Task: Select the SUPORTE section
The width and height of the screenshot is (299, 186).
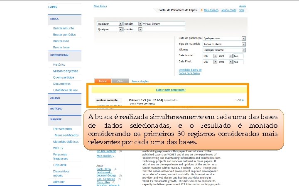Action: coord(65,119)
